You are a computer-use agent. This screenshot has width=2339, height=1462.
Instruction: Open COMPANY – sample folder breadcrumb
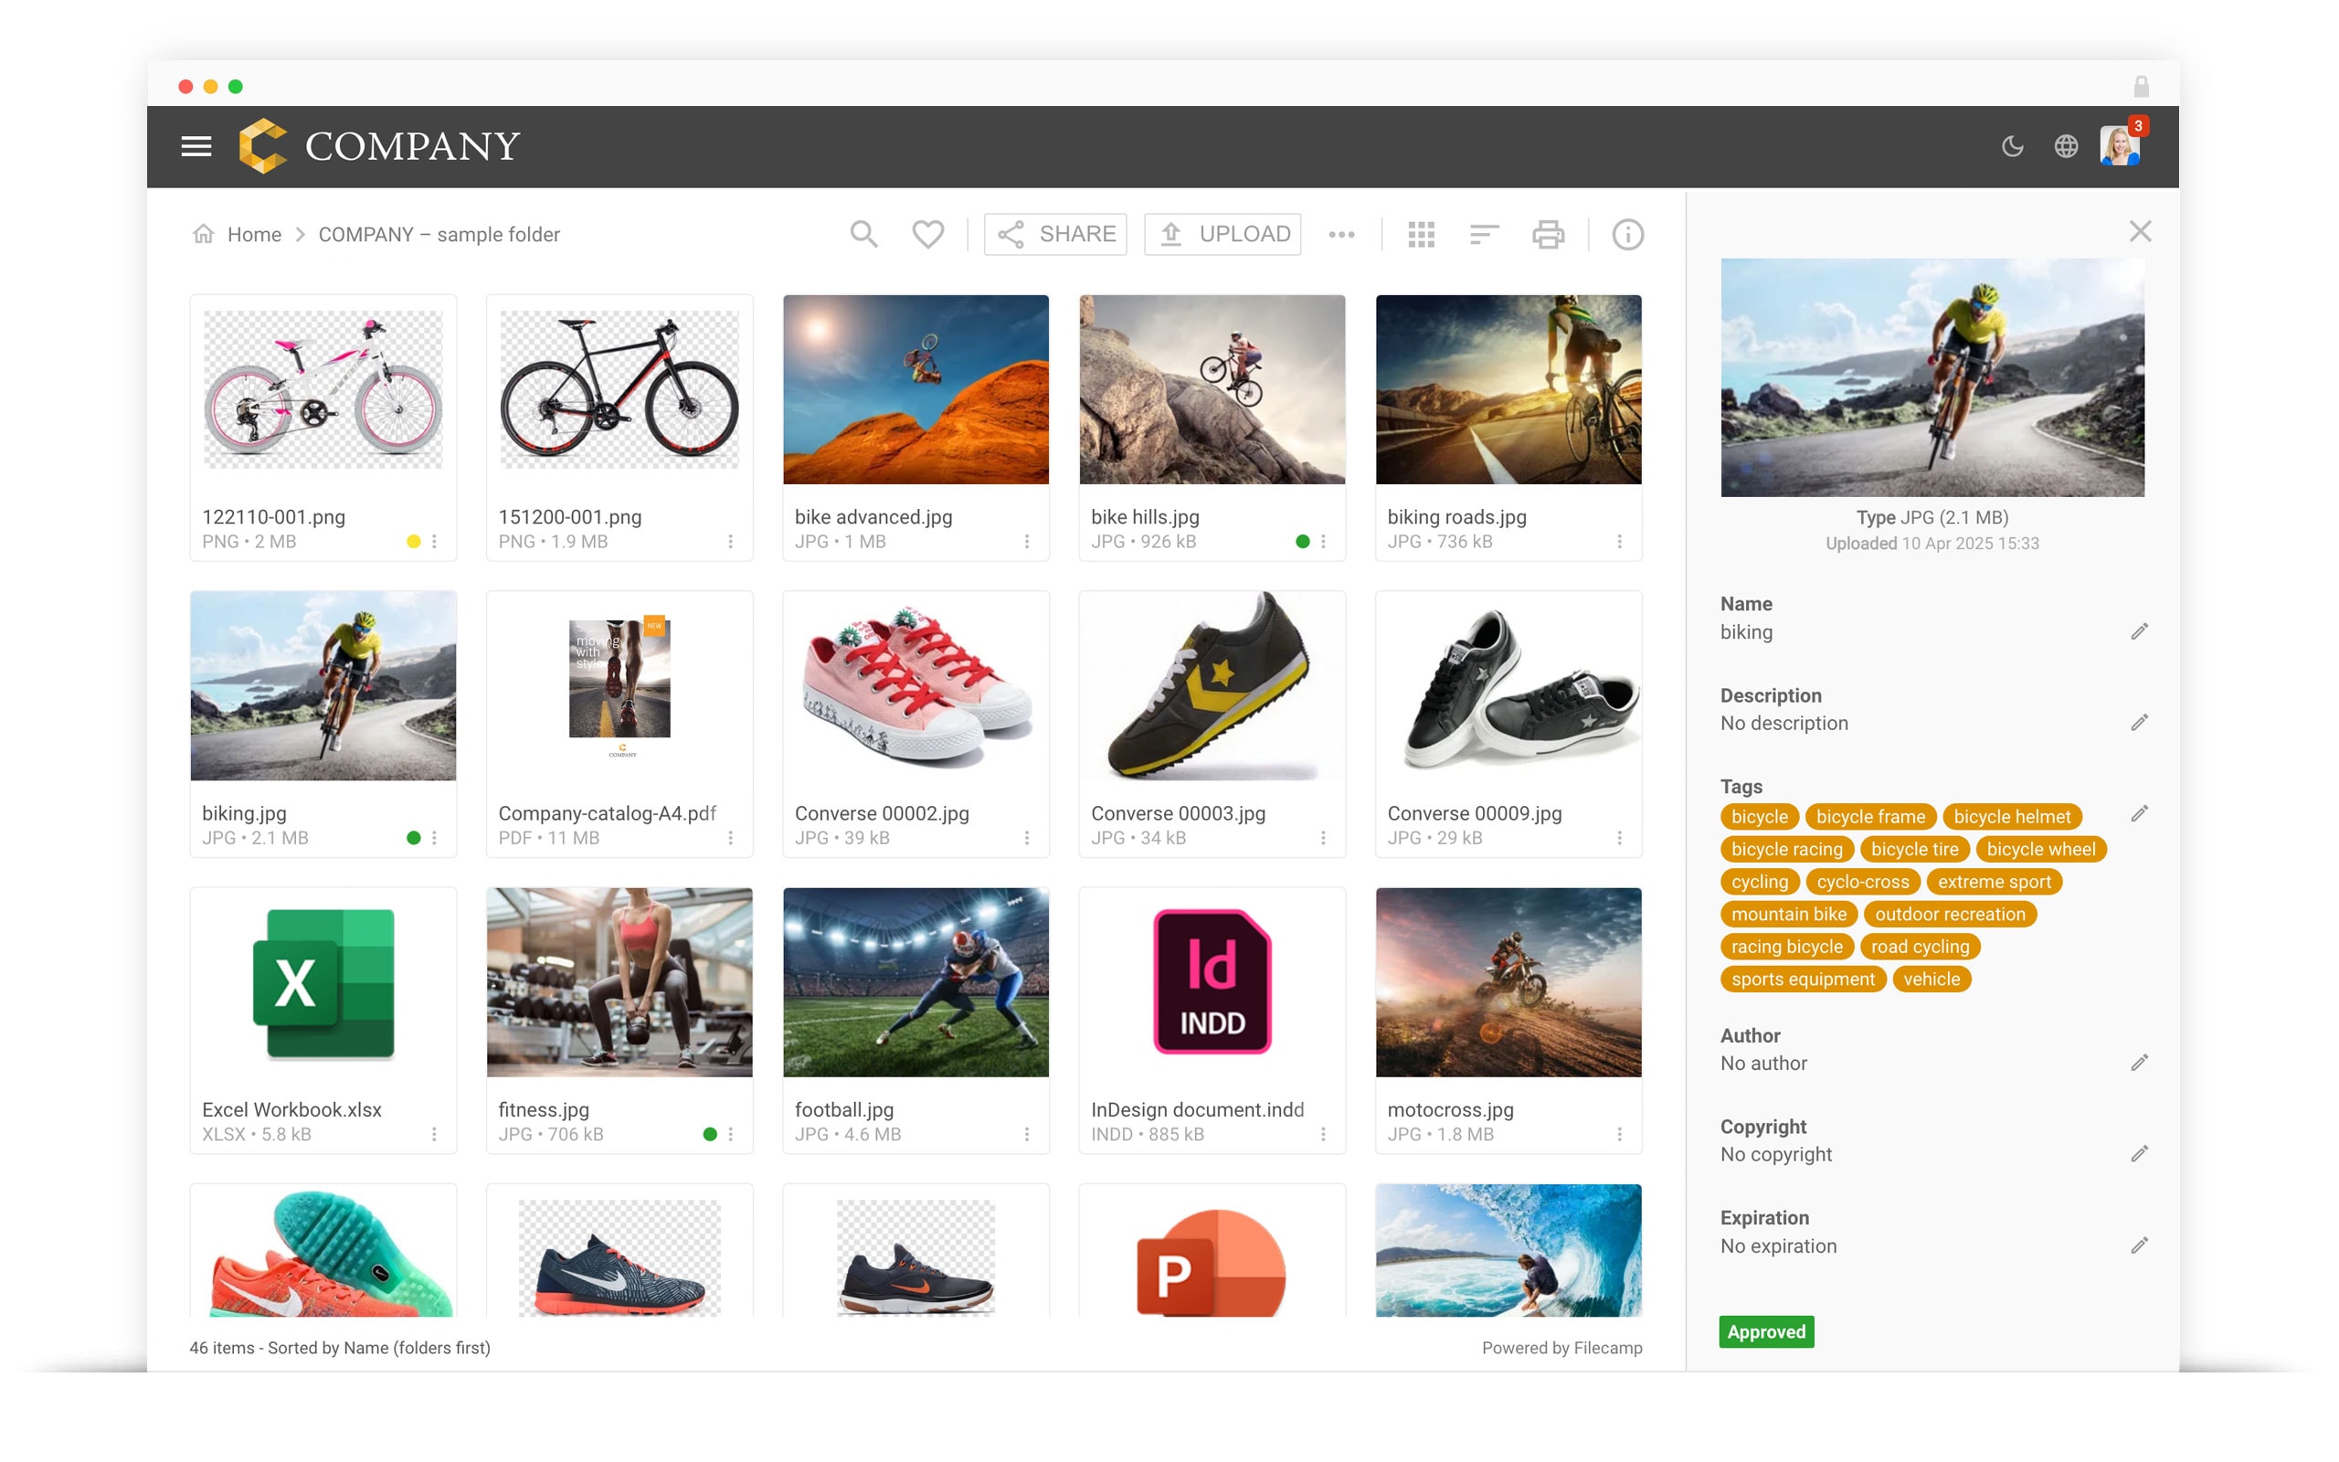[439, 234]
